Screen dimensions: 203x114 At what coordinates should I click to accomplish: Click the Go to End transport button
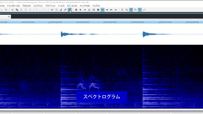[116, 10]
